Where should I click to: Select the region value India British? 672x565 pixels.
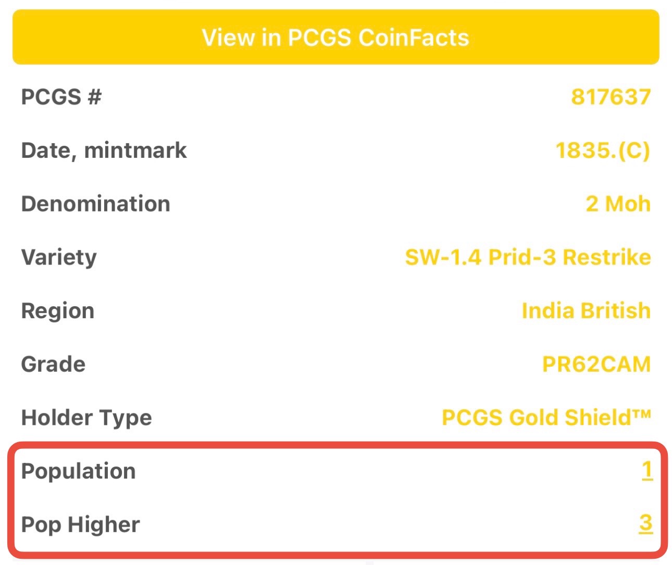(x=587, y=311)
